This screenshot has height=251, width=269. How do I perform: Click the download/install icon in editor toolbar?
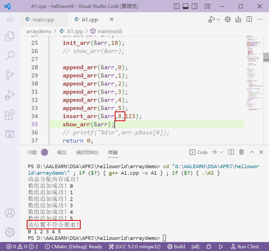coord(238,19)
